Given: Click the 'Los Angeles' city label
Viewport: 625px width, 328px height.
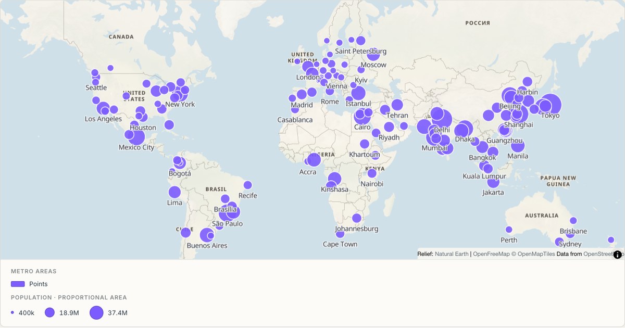Looking at the screenshot, I should (103, 119).
